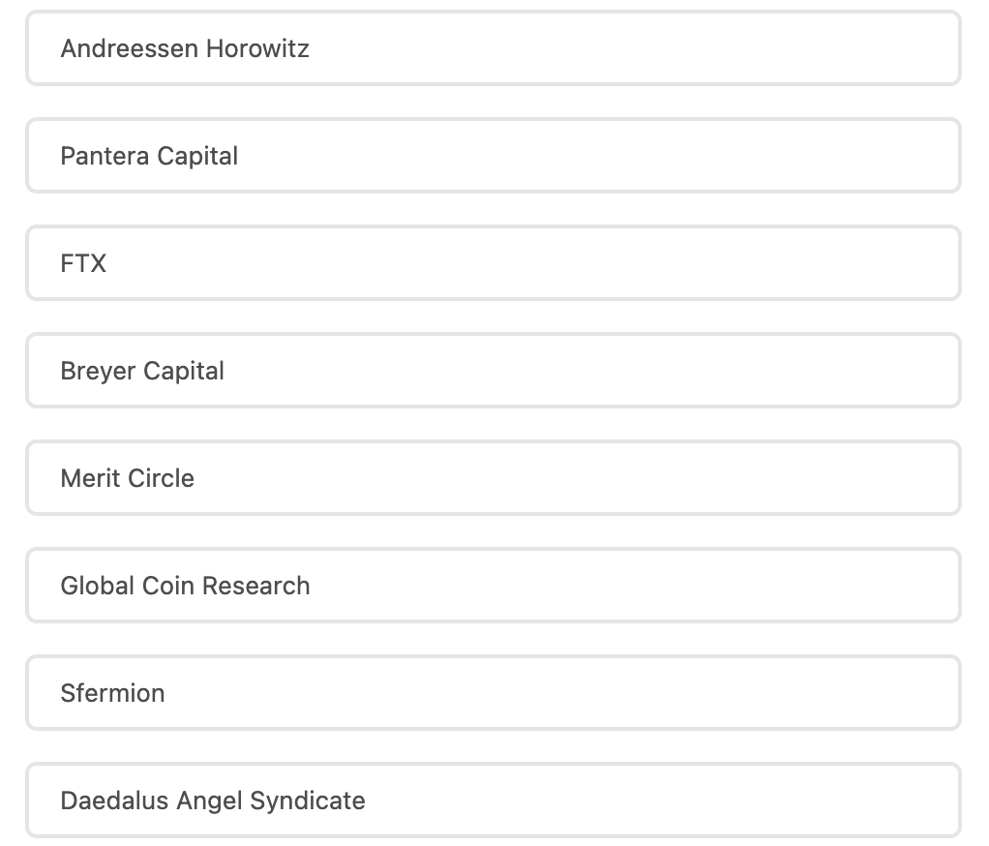This screenshot has height=846, width=989.
Task: Click the 'Andreessen Horowitz' text label
Action: 185,48
